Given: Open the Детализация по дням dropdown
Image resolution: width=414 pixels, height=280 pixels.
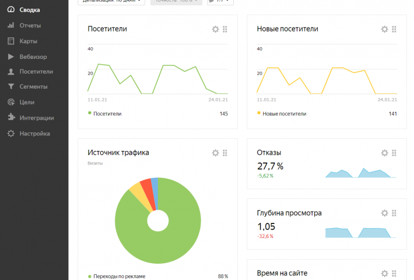Looking at the screenshot, I should [111, 2].
